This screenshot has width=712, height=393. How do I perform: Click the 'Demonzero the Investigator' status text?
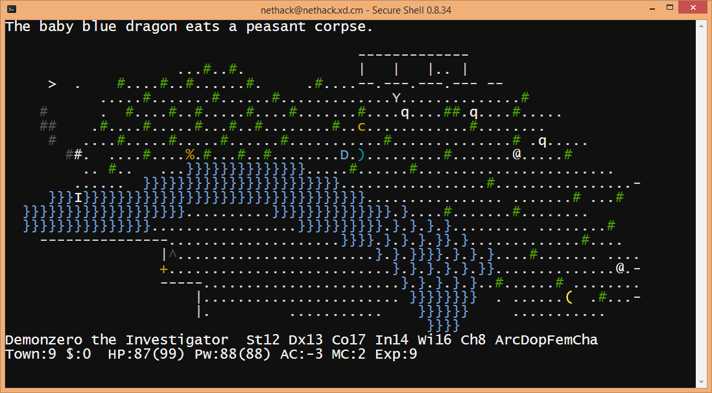pyautogui.click(x=117, y=340)
